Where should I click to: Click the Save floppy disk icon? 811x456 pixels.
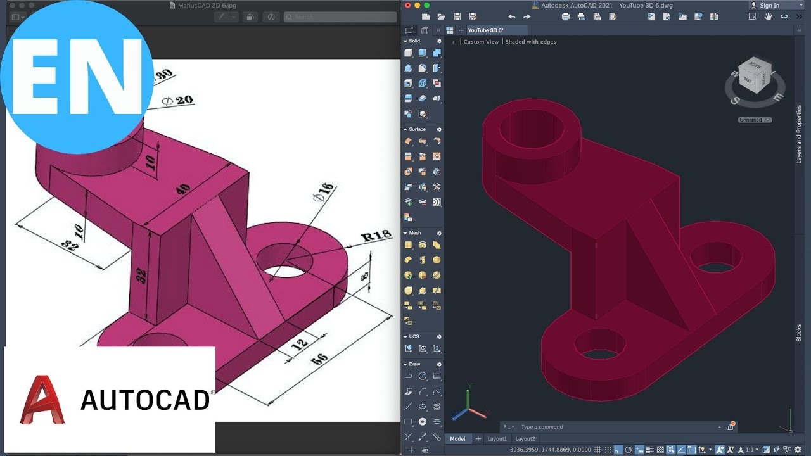click(x=457, y=16)
